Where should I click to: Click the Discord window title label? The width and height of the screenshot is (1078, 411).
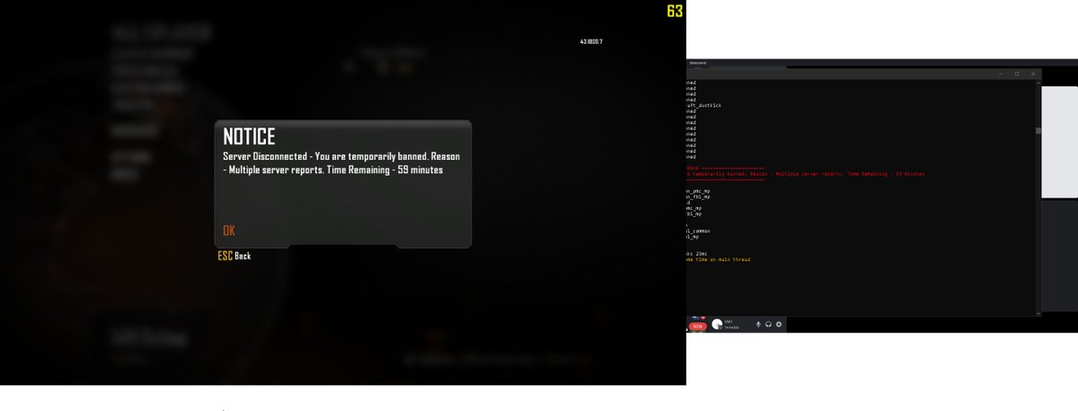tap(697, 63)
